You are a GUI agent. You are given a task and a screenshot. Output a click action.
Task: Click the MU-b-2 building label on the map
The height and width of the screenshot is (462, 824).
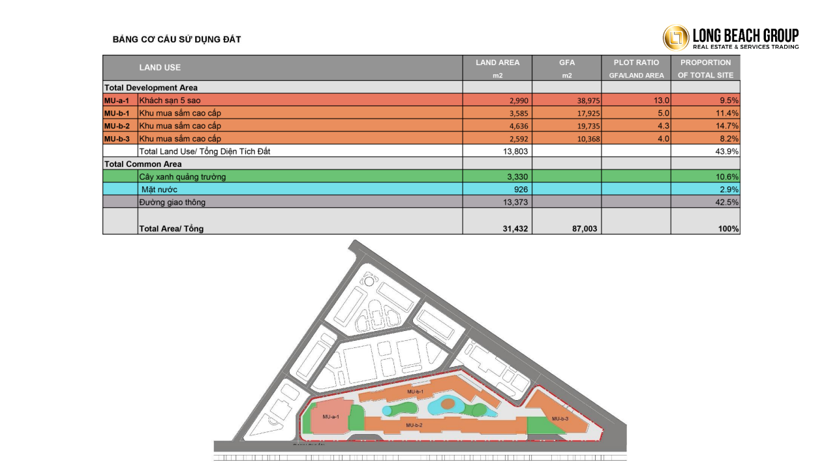(x=414, y=425)
